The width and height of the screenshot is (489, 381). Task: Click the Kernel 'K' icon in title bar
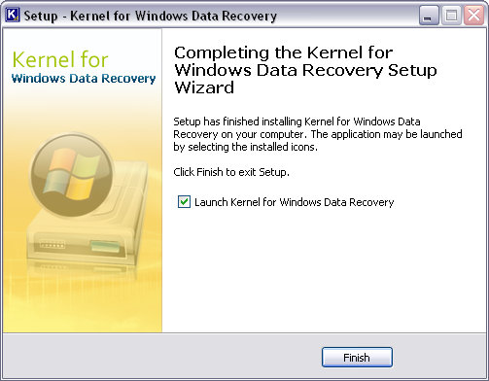point(13,15)
